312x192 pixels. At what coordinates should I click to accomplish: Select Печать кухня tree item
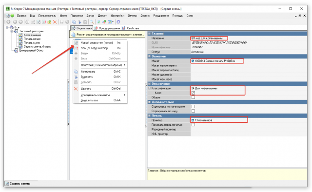coord(32,43)
